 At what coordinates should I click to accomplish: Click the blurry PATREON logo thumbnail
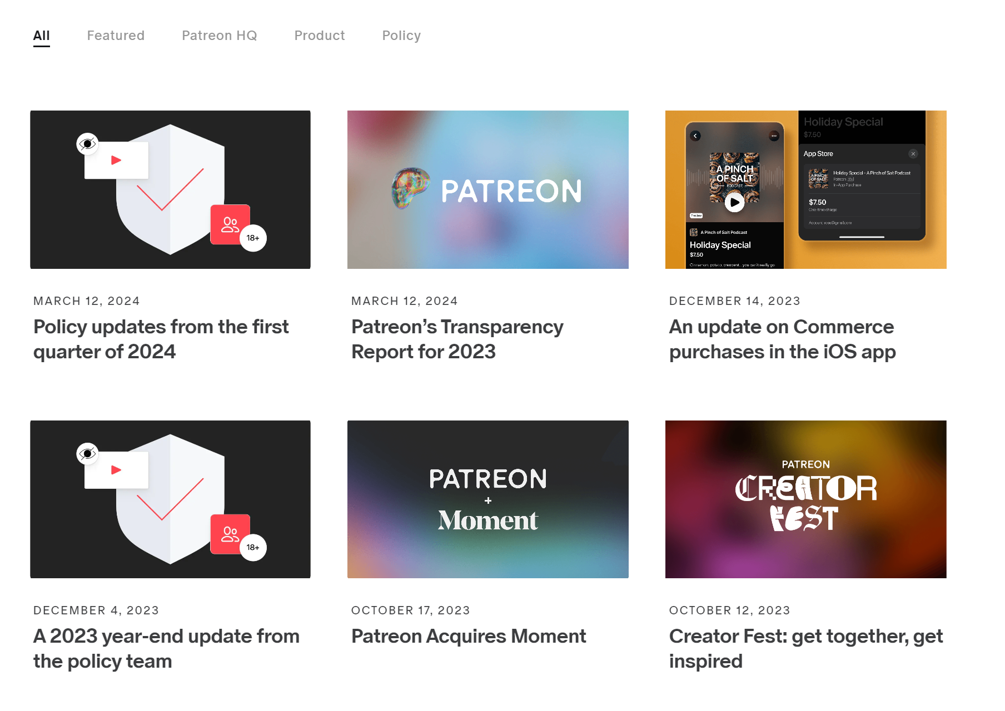[x=488, y=189]
